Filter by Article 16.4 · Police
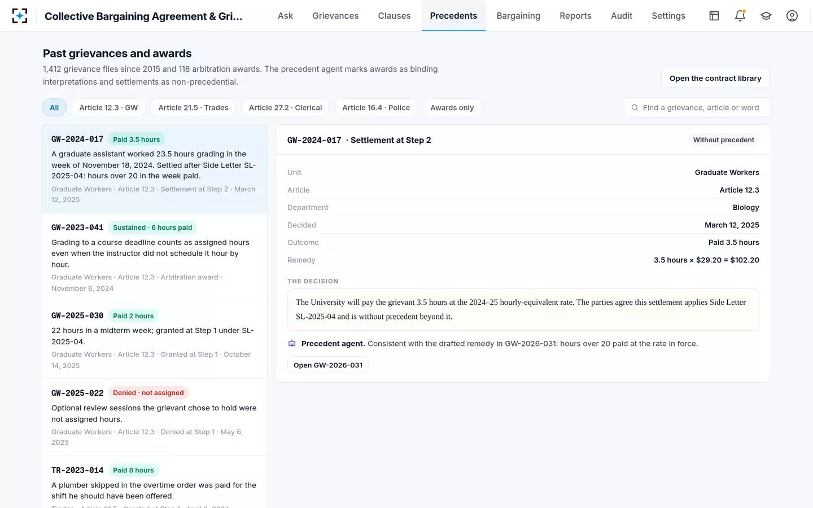The height and width of the screenshot is (508, 813). [x=376, y=108]
